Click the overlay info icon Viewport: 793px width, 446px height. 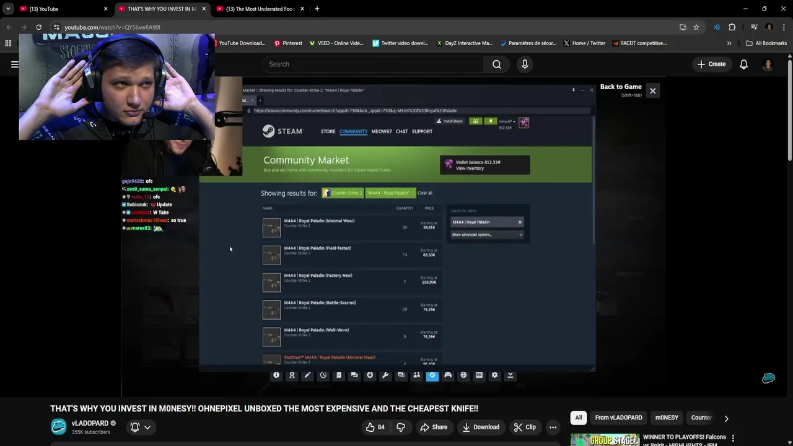click(x=276, y=375)
